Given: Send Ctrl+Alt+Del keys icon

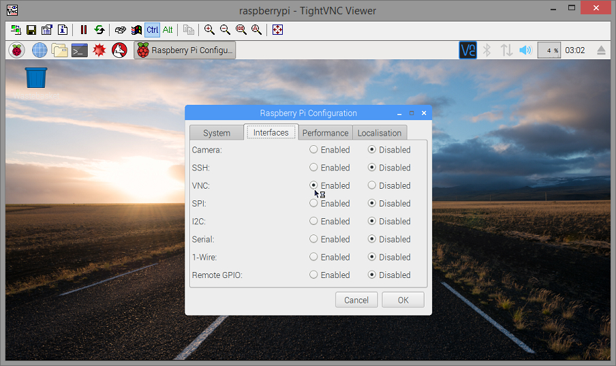Looking at the screenshot, I should [x=121, y=30].
